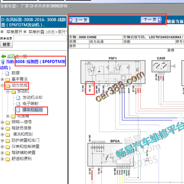Click the computer icon beside 当前
The image size is (184, 184).
(x=2, y=62)
